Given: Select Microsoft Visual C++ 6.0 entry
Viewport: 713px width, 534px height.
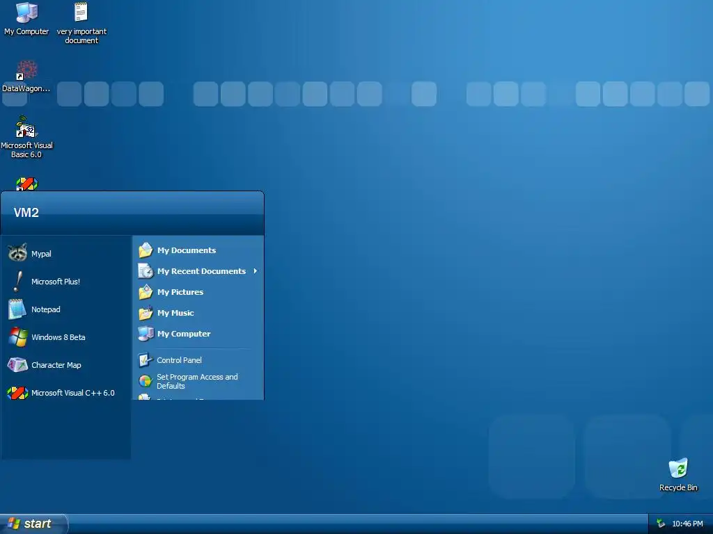Looking at the screenshot, I should click(x=66, y=393).
